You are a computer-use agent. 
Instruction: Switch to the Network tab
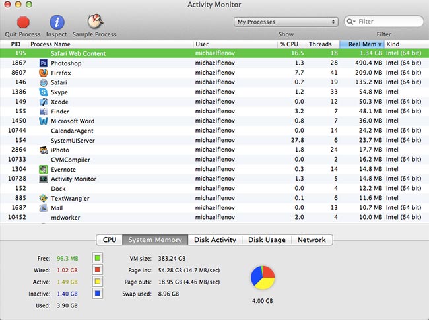tap(312, 240)
